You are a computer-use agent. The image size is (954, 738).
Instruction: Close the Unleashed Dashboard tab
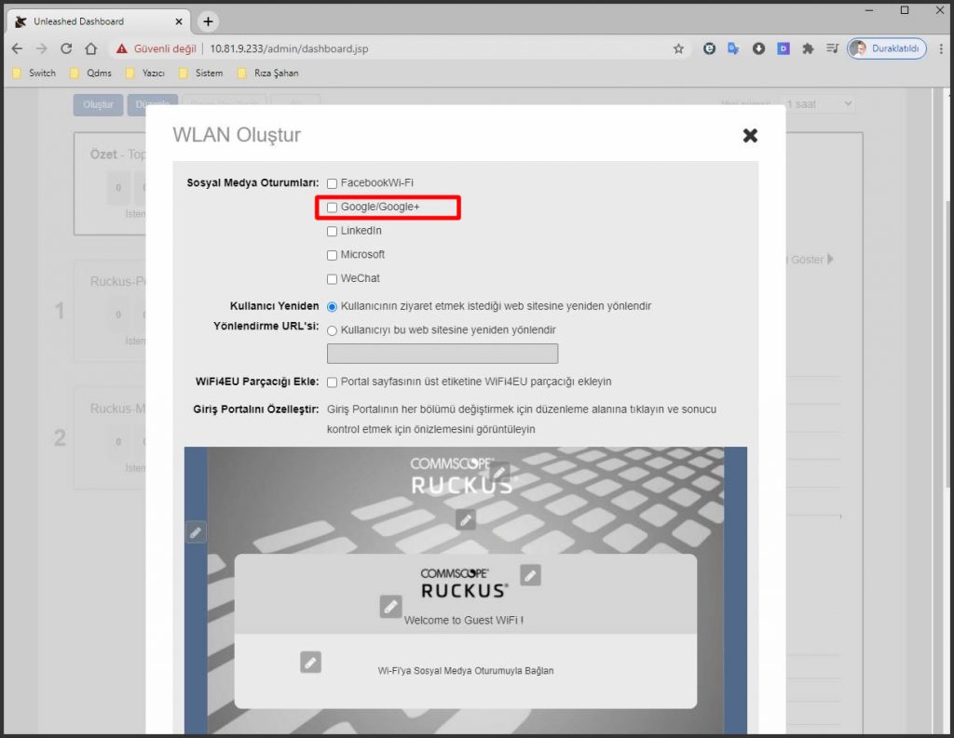pyautogui.click(x=179, y=22)
